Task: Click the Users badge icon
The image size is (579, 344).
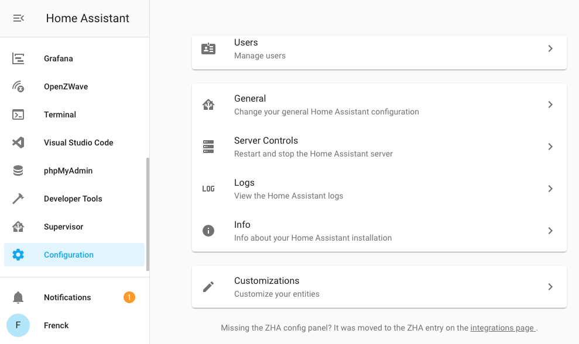Action: [208, 48]
